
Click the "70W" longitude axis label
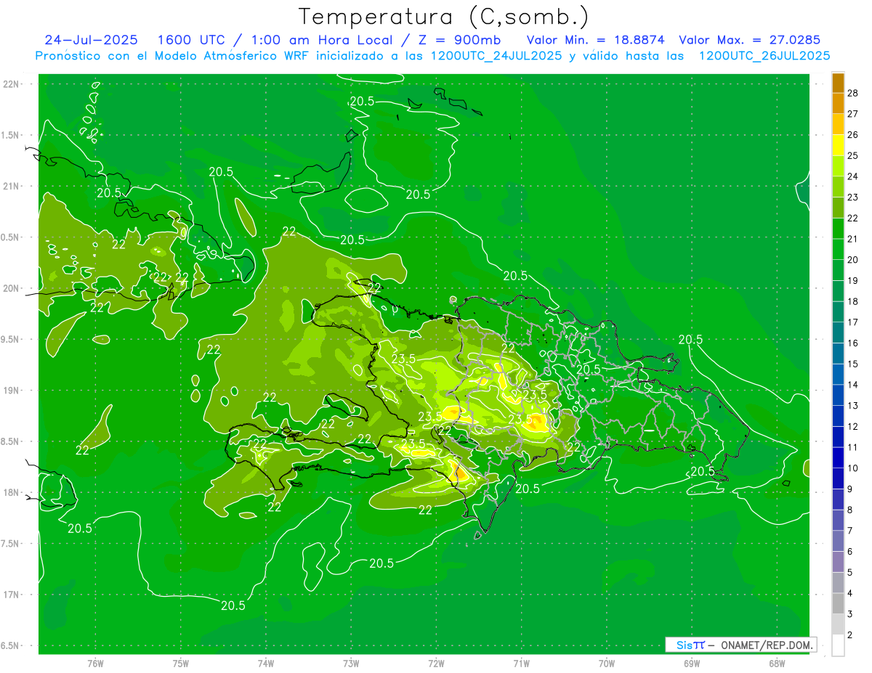607,663
